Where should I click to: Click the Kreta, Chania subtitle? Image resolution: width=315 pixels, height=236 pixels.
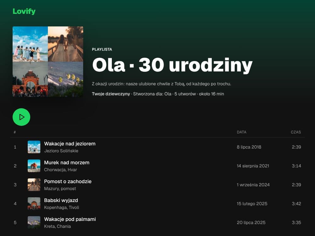57,226
